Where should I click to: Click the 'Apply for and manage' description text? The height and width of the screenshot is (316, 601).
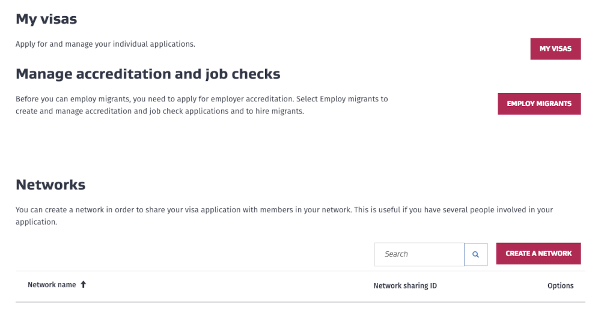[x=105, y=44]
